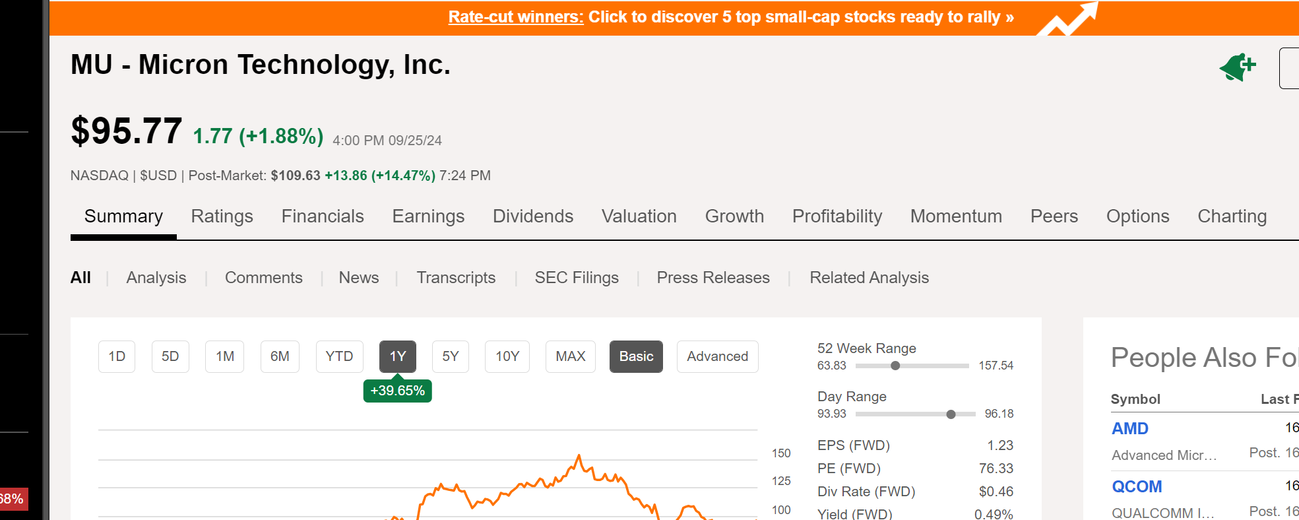Viewport: 1299px width, 520px height.
Task: Open the AMD ticker link
Action: (x=1129, y=429)
